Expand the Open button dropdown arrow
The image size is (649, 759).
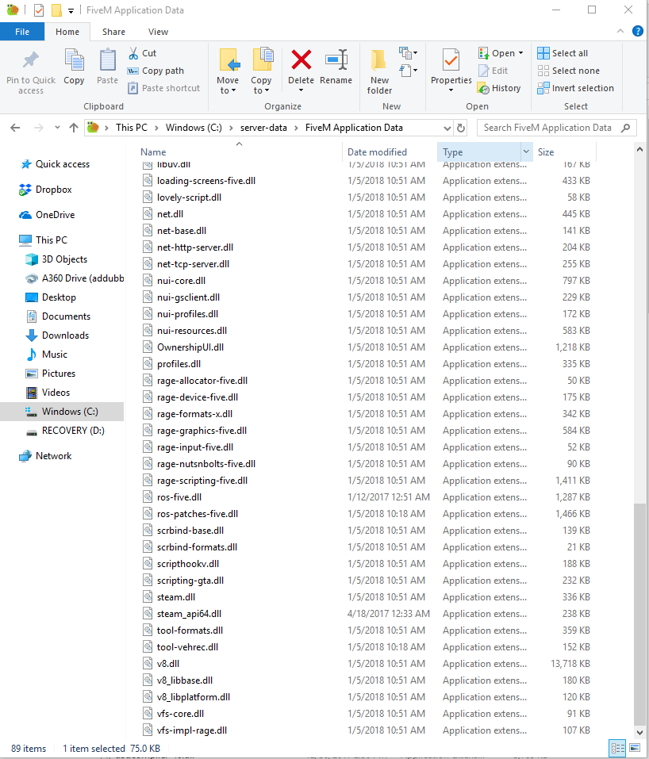coord(520,53)
